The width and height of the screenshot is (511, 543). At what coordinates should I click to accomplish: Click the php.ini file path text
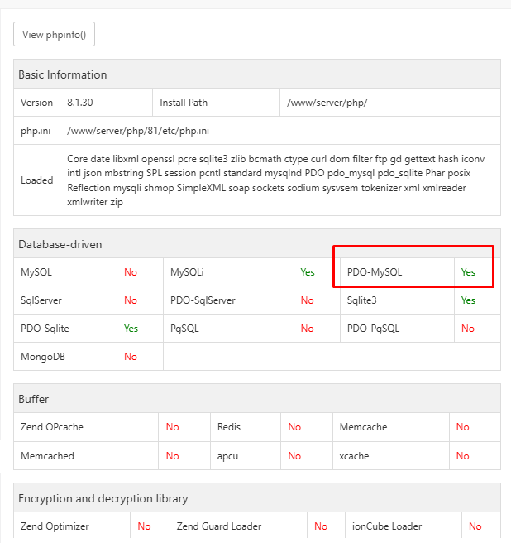(138, 131)
